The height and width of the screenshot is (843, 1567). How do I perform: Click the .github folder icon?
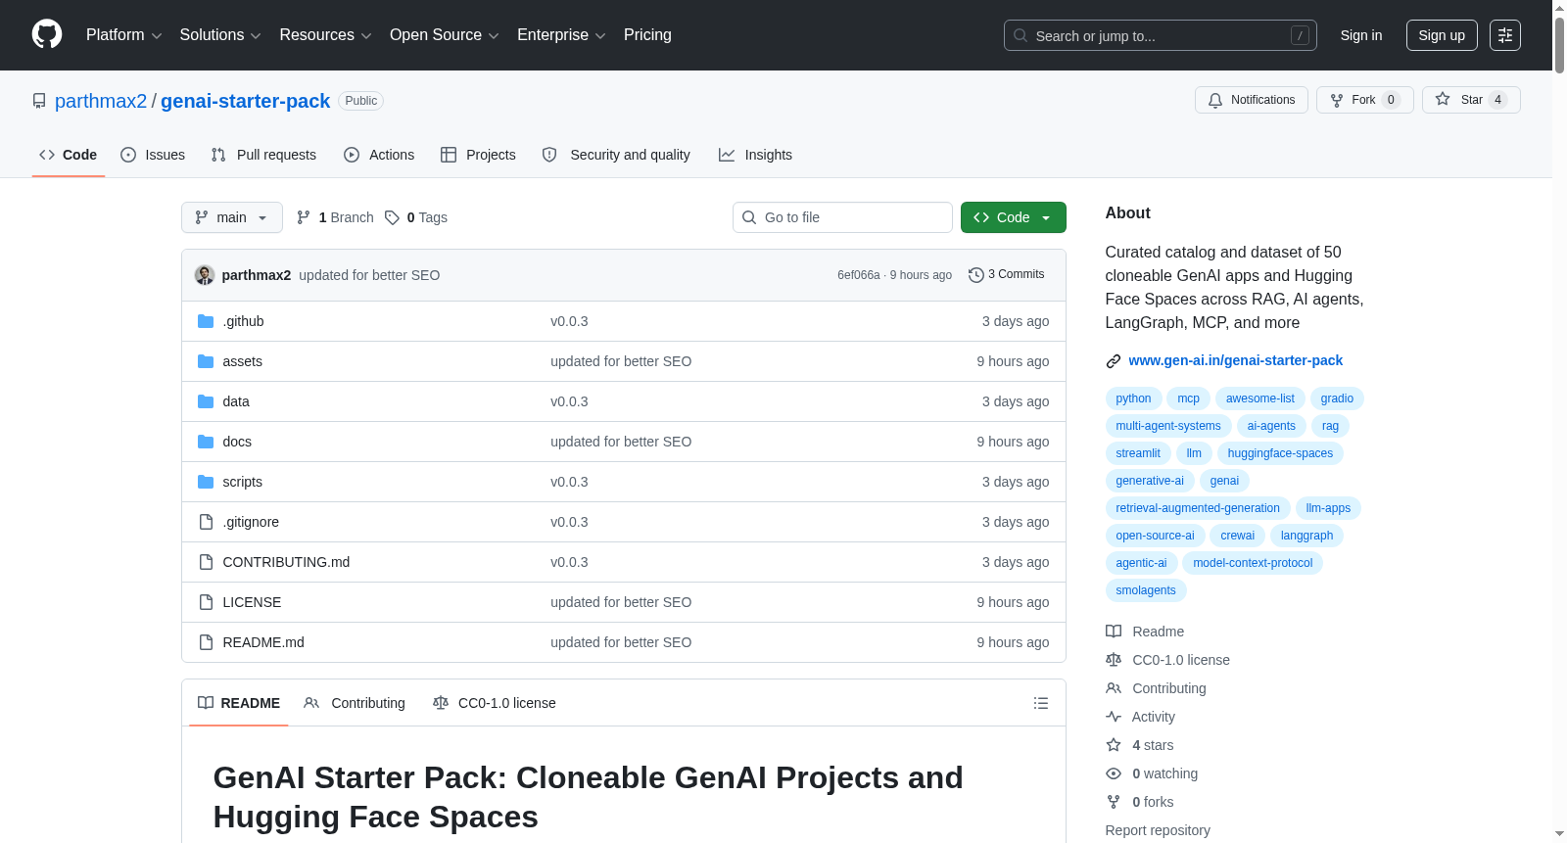(x=206, y=321)
